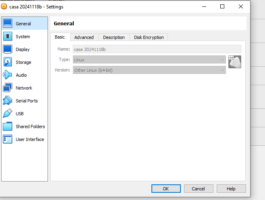This screenshot has width=265, height=200.
Task: Open the Description tab
Action: click(114, 37)
